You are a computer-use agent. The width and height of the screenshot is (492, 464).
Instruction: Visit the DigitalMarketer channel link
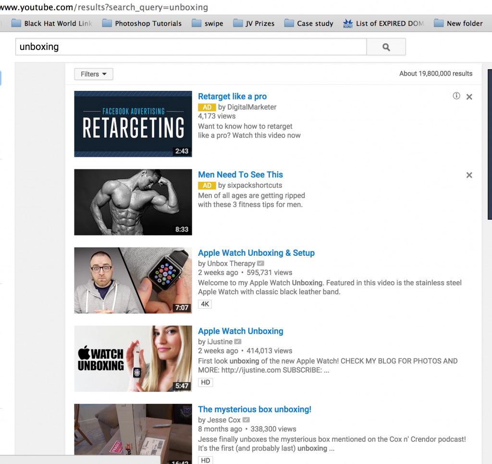(x=252, y=107)
